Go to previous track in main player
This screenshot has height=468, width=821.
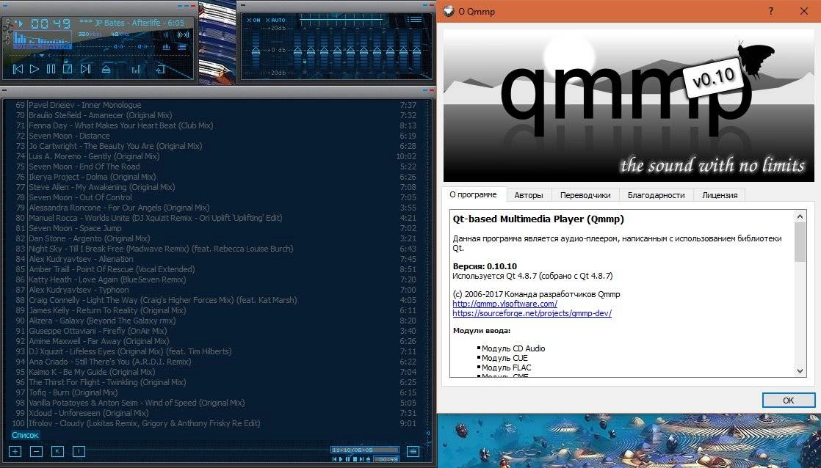(18, 69)
